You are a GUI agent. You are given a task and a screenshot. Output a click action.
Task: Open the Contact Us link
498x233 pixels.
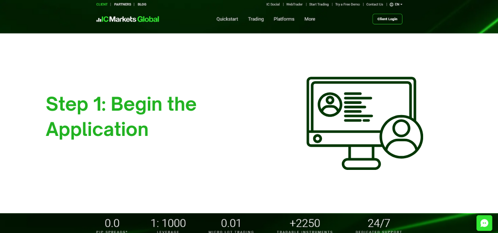pyautogui.click(x=374, y=4)
